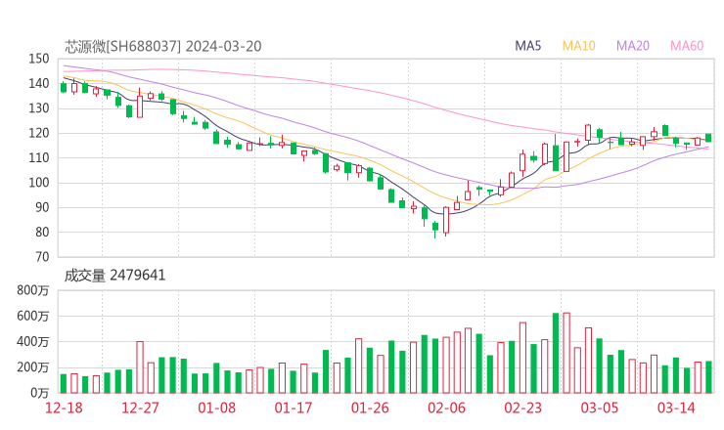The height and width of the screenshot is (430, 724).
Task: Click the MA5 legend label
Action: point(527,46)
